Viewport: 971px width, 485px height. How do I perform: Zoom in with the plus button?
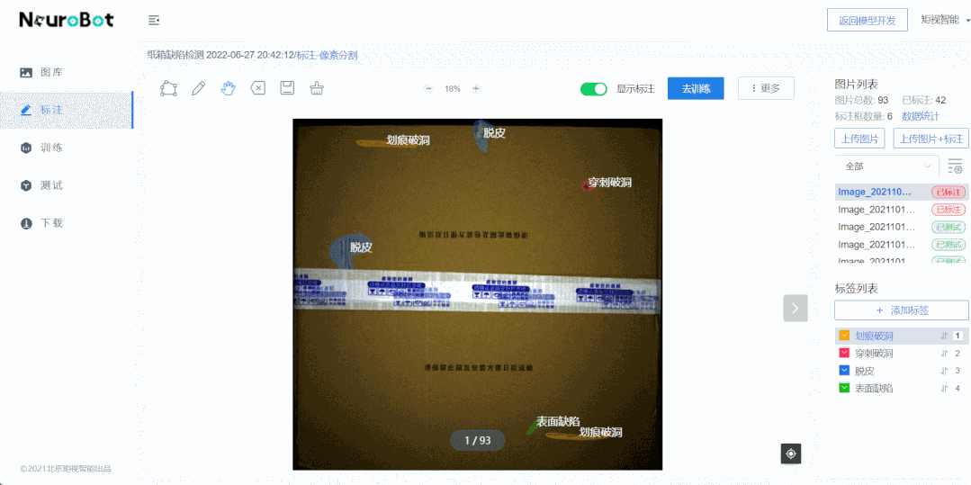pos(476,89)
